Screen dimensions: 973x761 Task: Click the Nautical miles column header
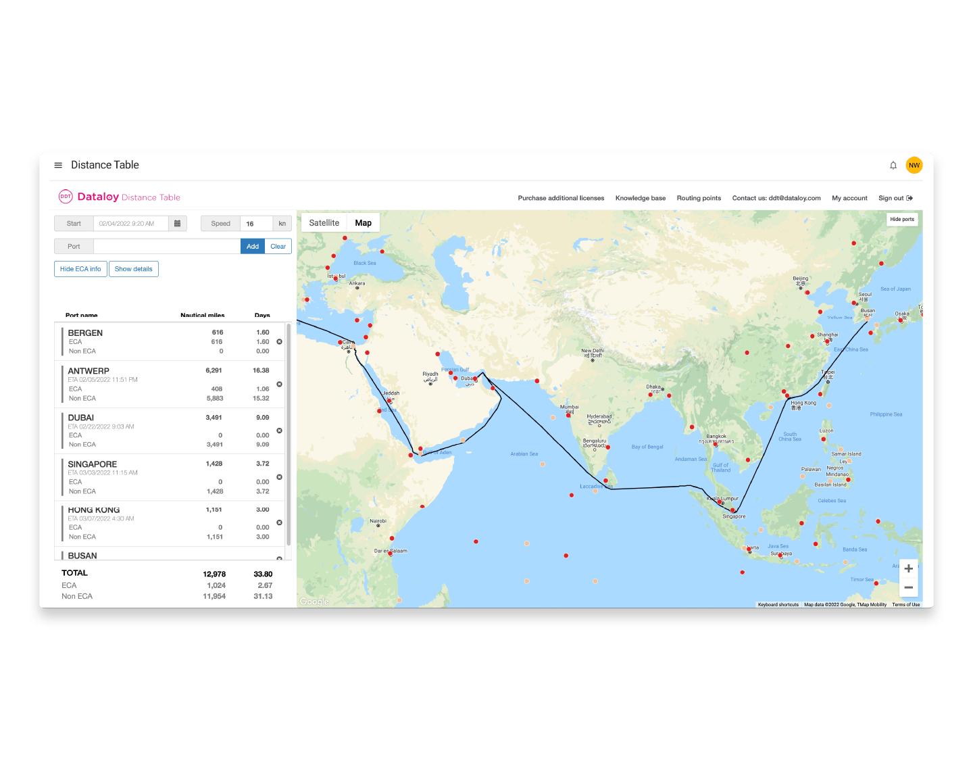click(203, 316)
